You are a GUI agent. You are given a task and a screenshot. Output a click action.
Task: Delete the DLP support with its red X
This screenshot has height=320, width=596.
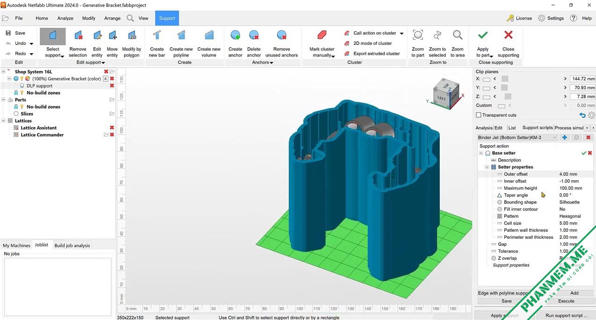pyautogui.click(x=112, y=86)
